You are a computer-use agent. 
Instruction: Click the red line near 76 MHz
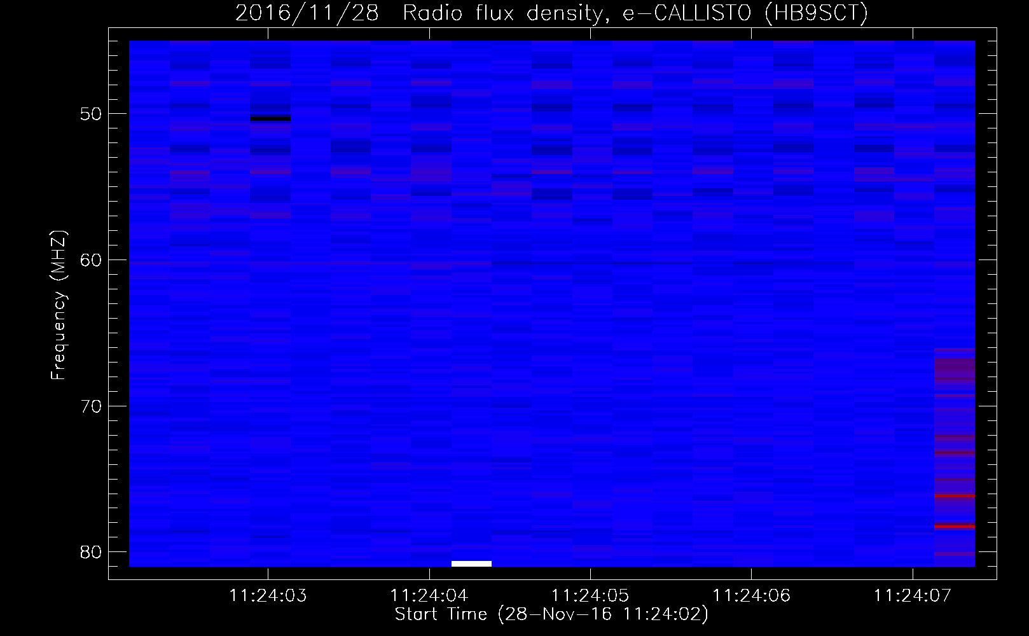tap(955, 495)
